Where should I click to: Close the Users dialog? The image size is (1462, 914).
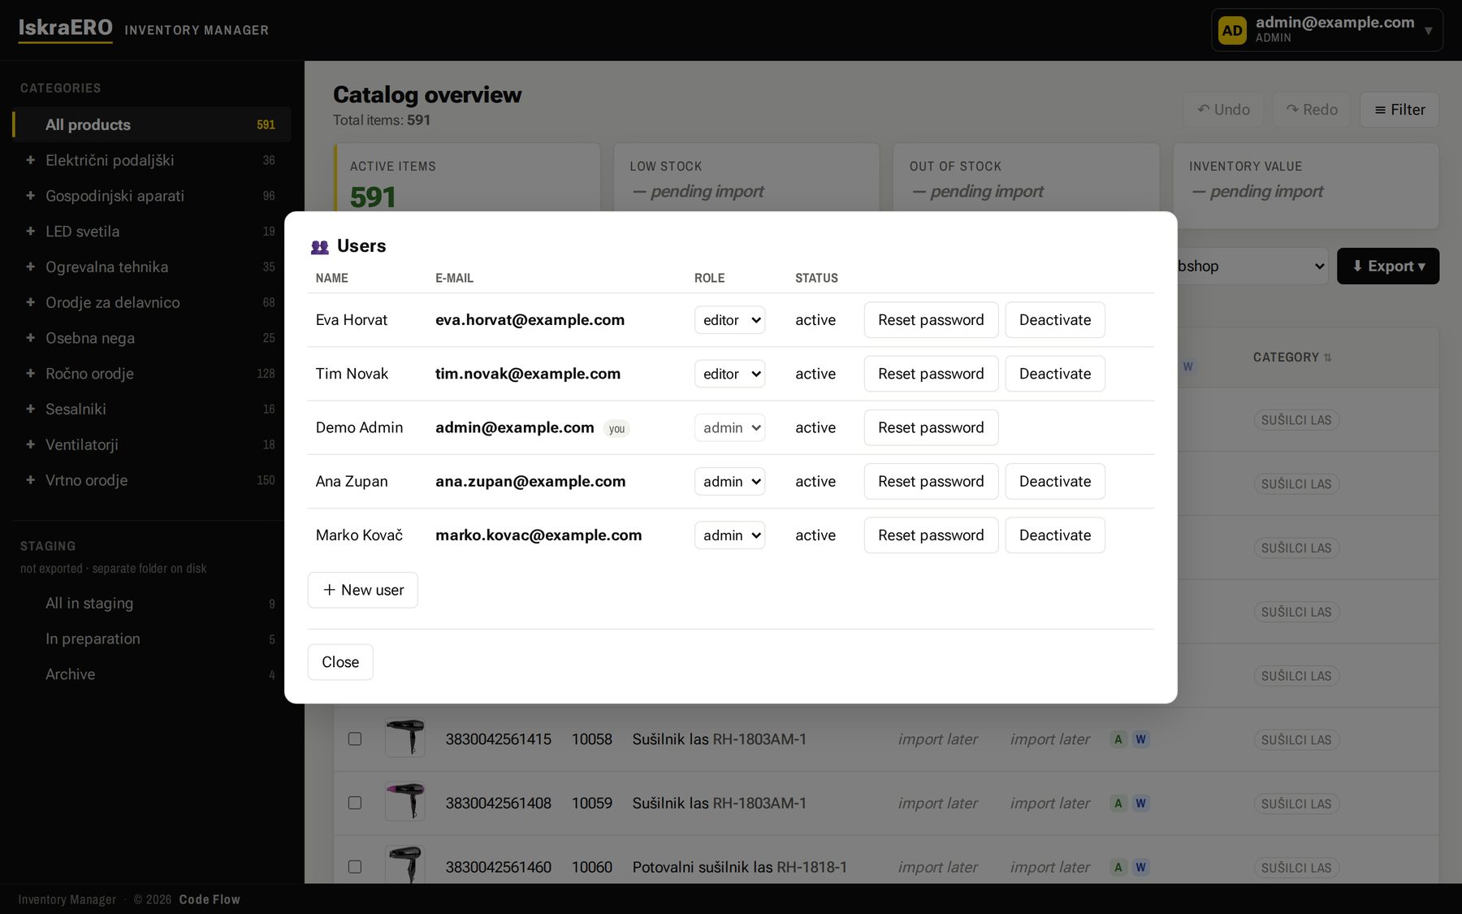point(340,662)
